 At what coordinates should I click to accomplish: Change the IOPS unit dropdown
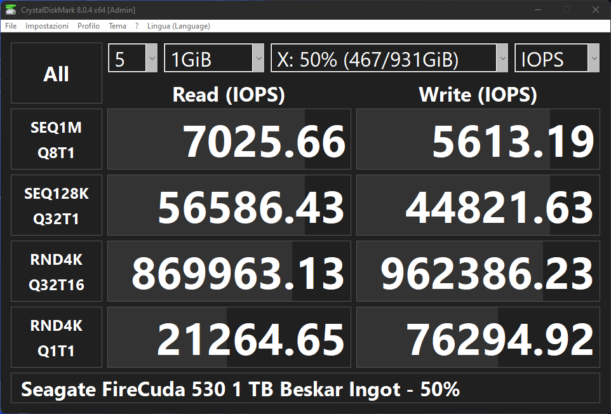557,59
